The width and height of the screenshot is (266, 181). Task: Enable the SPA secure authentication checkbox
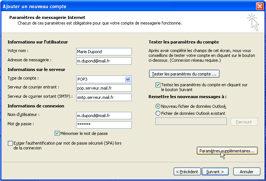[x=10, y=143]
